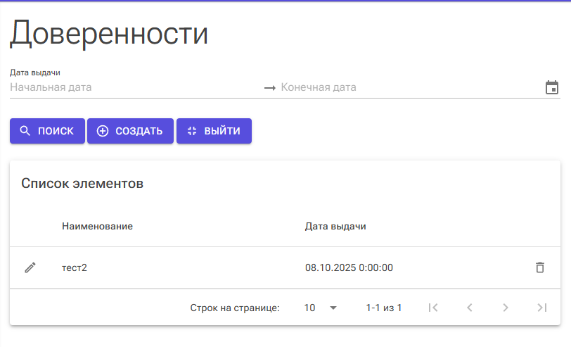The width and height of the screenshot is (571, 347).
Task: Open the date picker calendar icon
Action: coord(552,88)
